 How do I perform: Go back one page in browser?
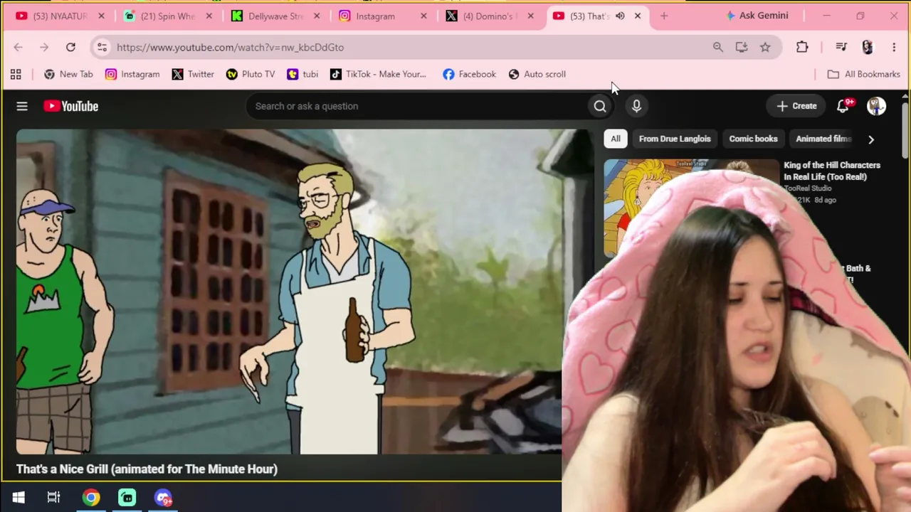(x=18, y=47)
